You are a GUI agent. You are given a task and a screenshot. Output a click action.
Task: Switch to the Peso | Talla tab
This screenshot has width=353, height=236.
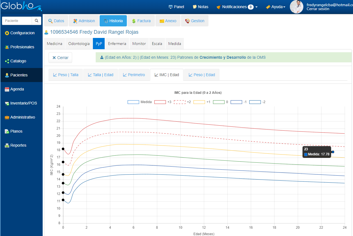pyautogui.click(x=66, y=75)
